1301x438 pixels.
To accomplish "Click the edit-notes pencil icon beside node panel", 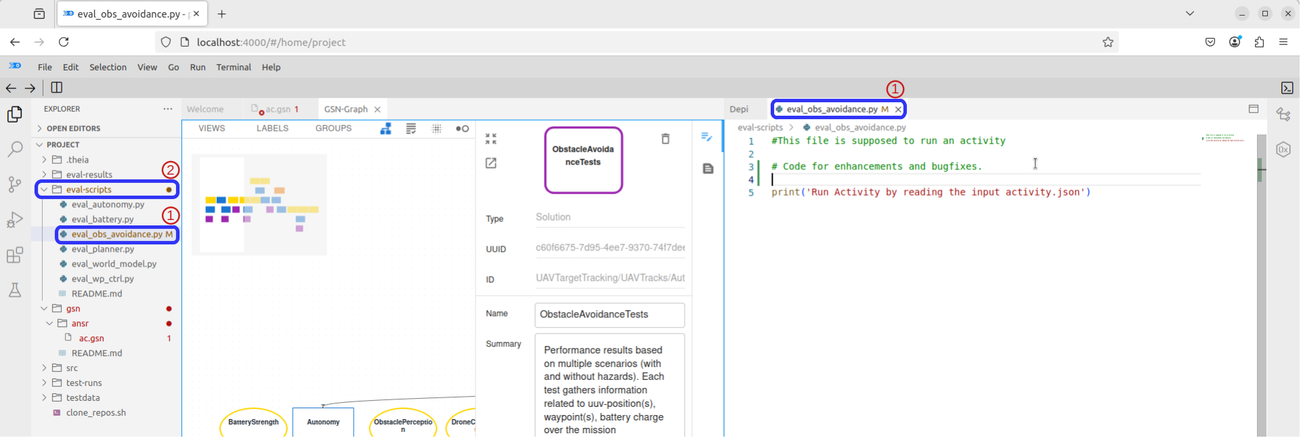I will coord(707,137).
